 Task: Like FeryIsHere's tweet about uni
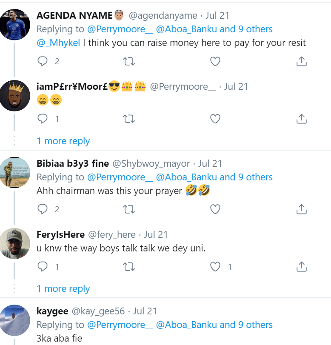(x=216, y=267)
